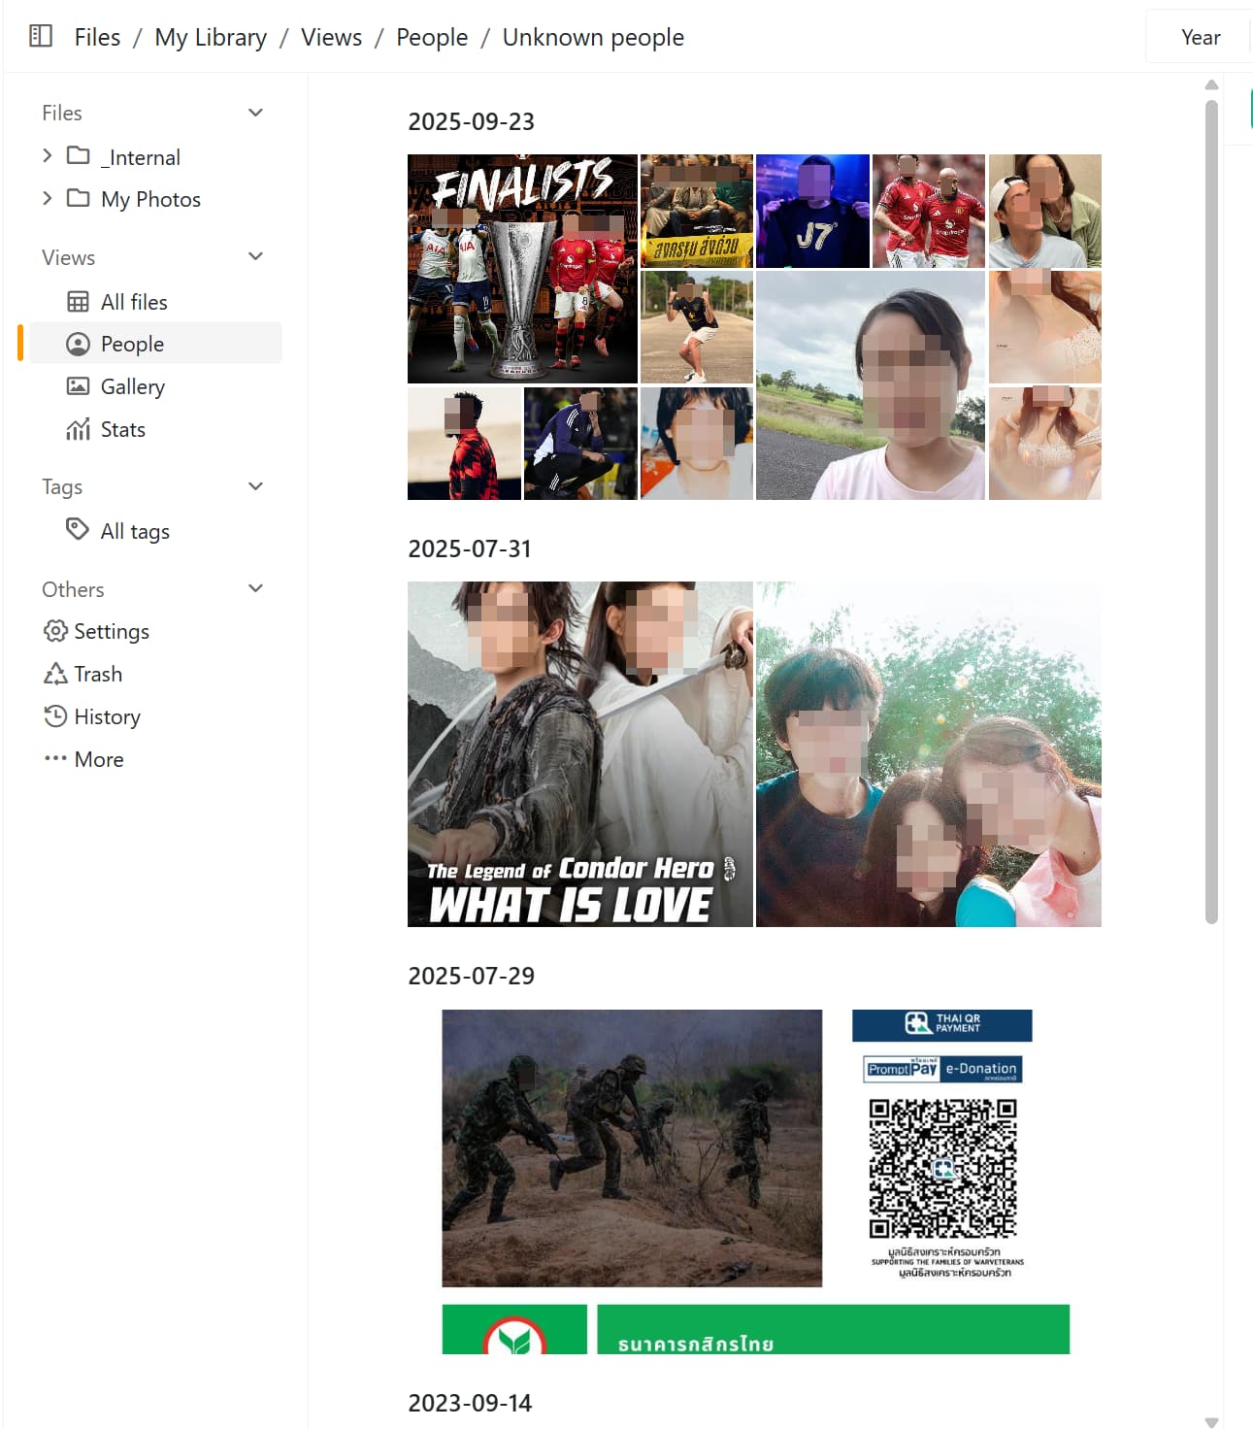Expand the My Photos folder
Viewport: 1253px width, 1429px height.
point(47,198)
